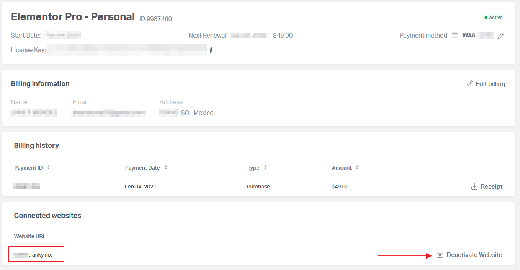Click the VISA card logo

(x=468, y=35)
